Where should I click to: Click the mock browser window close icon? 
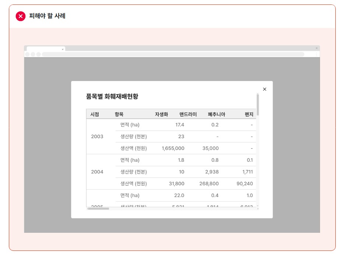point(317,48)
